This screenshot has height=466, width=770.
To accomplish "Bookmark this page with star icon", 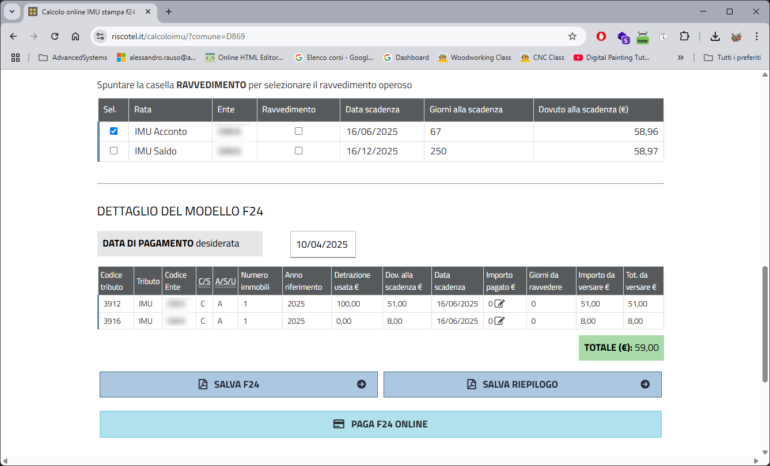I will pyautogui.click(x=572, y=36).
